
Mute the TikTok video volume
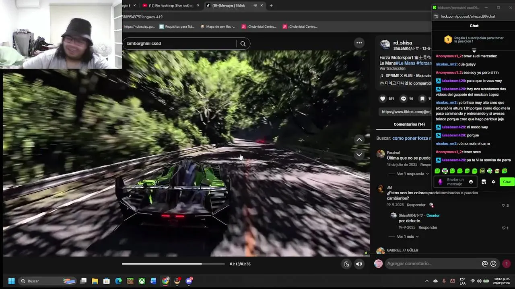(359, 264)
